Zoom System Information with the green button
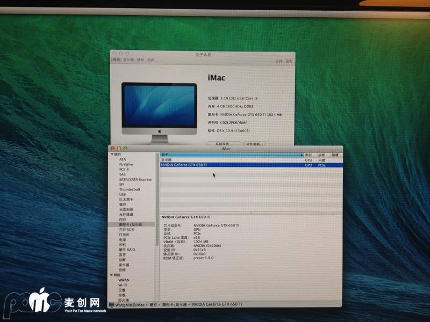 (x=125, y=148)
